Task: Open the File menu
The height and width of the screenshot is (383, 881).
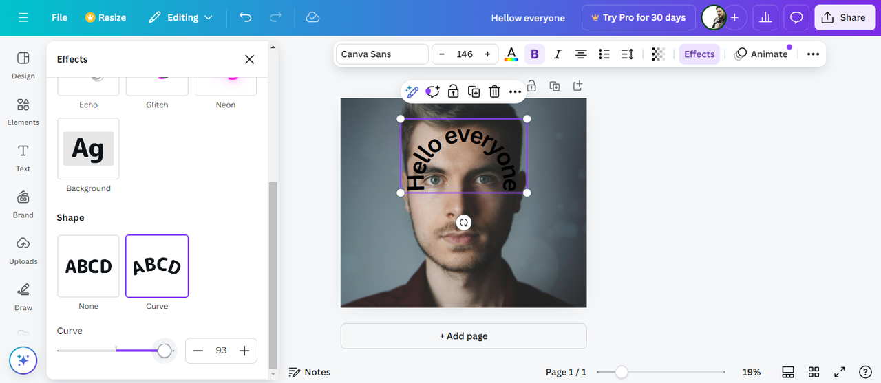Action: [59, 17]
